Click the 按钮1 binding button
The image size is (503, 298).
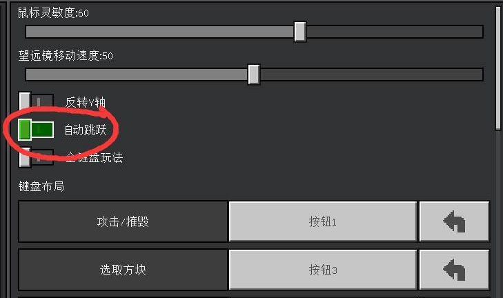pyautogui.click(x=323, y=221)
